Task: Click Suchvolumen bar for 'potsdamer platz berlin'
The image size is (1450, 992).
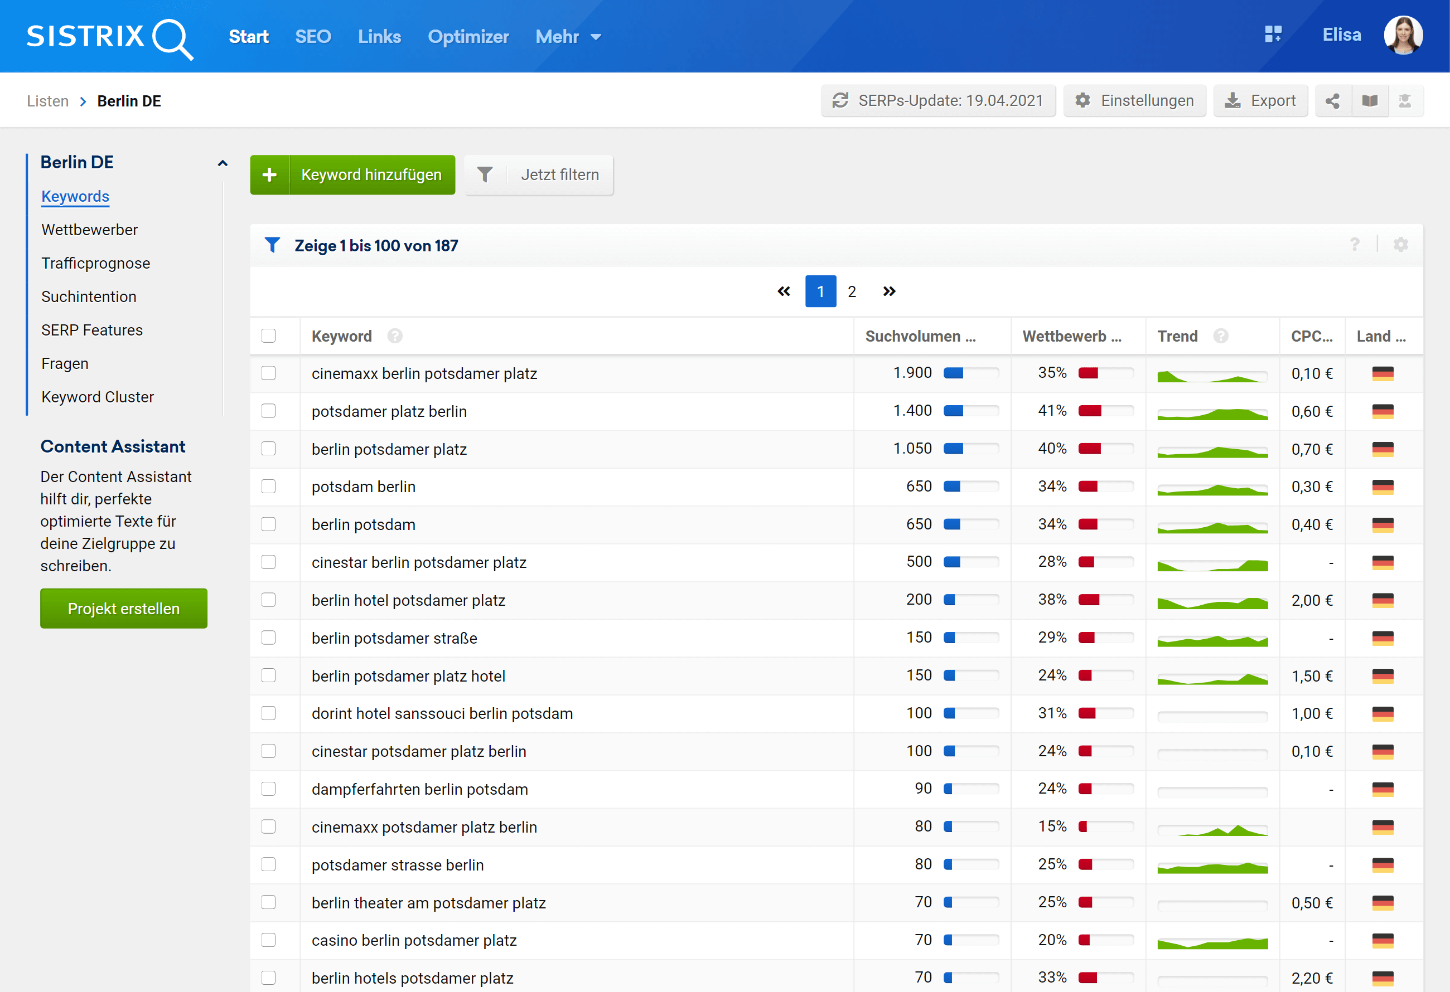Action: tap(971, 411)
